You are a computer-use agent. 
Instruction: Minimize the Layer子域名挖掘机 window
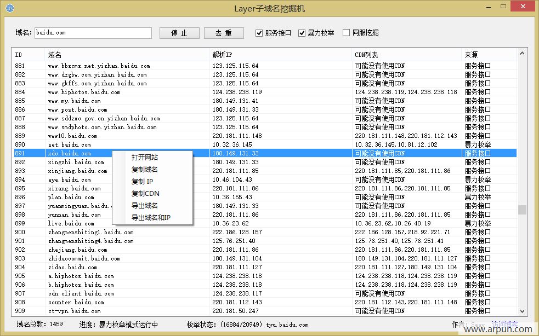point(489,7)
